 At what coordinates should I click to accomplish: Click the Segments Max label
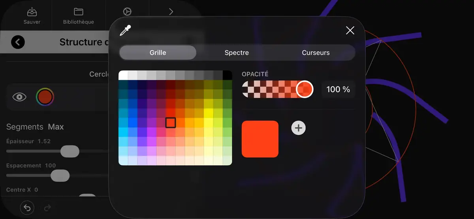pyautogui.click(x=35, y=127)
